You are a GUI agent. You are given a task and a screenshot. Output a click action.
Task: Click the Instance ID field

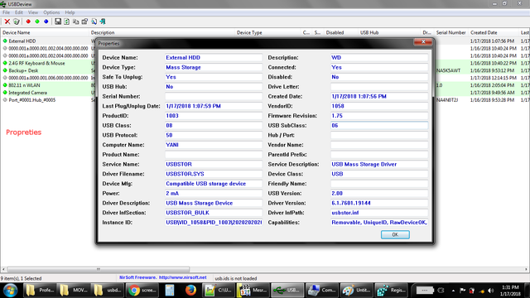point(214,223)
